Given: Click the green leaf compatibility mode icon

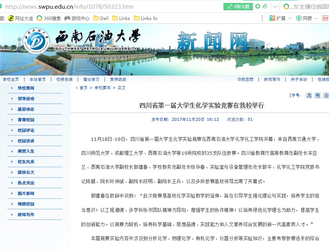Looking at the screenshot, I should tap(265, 6).
